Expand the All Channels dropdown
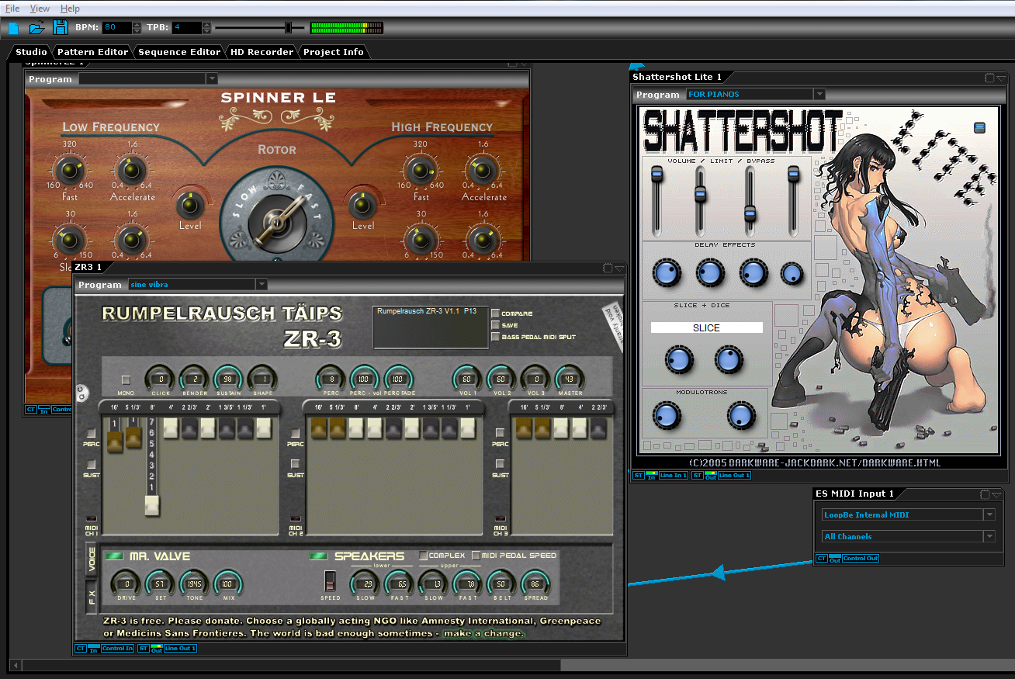The image size is (1015, 679). click(989, 536)
